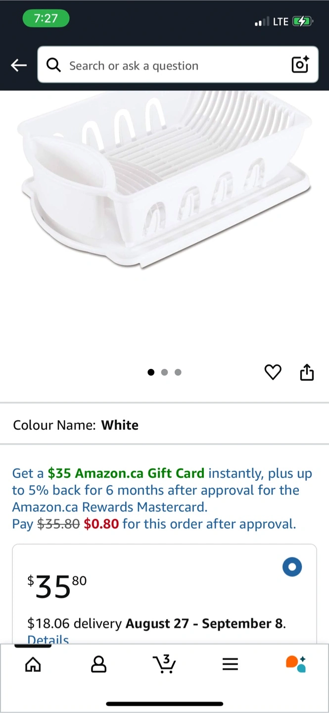Screen dimensions: 329x713
Task: Open the account profile tab
Action: 99,664
